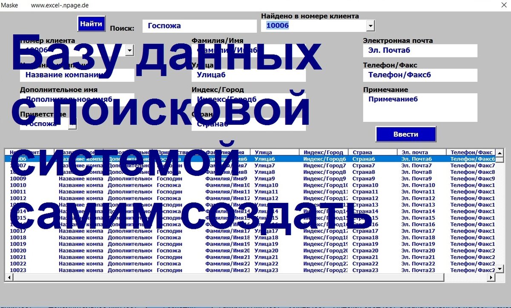Click the Ввести button
This screenshot has height=308, width=511.
406,134
